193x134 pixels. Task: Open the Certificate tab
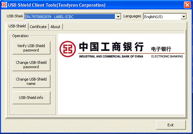[38, 27]
